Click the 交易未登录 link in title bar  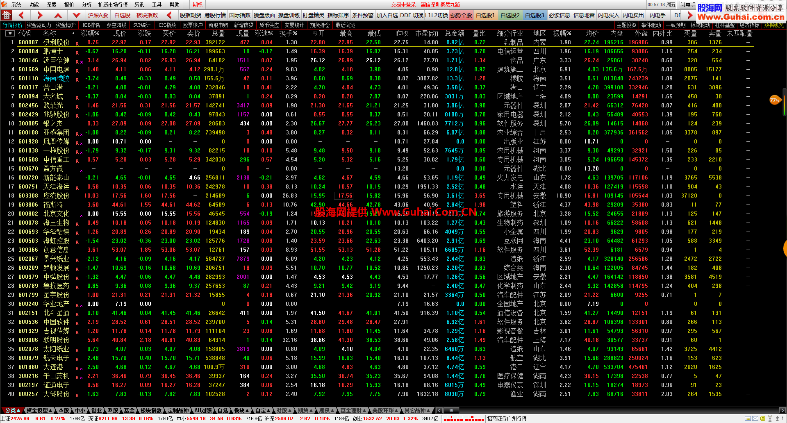(x=403, y=5)
